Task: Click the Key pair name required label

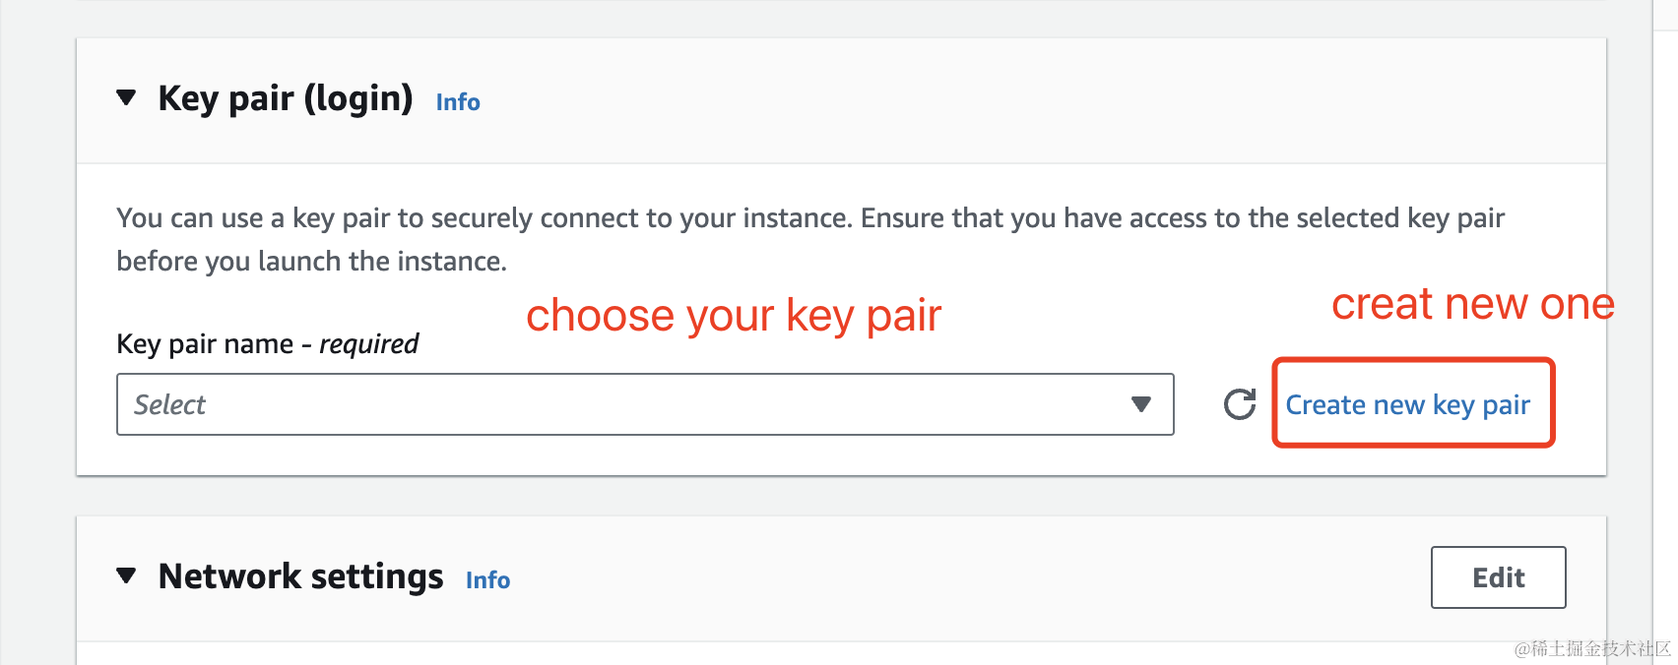Action: coord(268,343)
